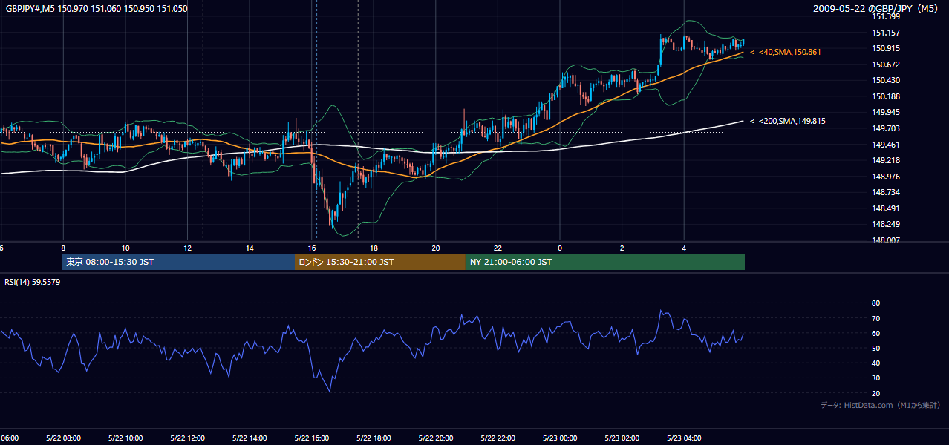Click the RSI(14) 59.5579 indicator label

[33, 282]
